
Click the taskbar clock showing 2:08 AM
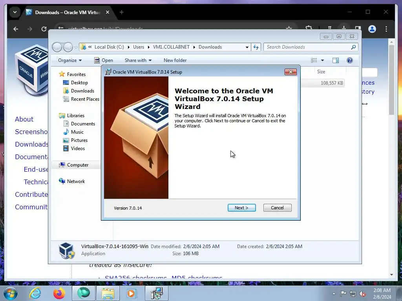[382, 293]
